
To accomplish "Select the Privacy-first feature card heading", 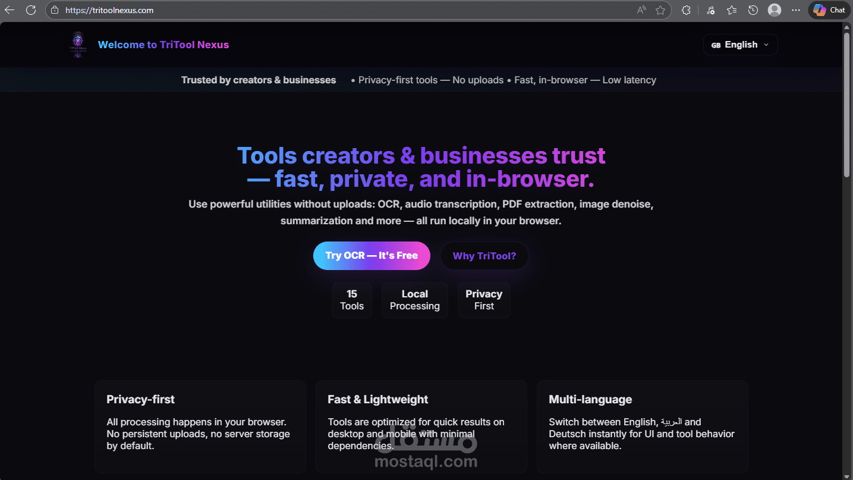I will (141, 400).
